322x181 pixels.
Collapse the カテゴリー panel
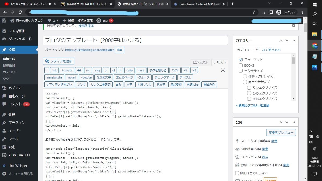pyautogui.click(x=294, y=40)
